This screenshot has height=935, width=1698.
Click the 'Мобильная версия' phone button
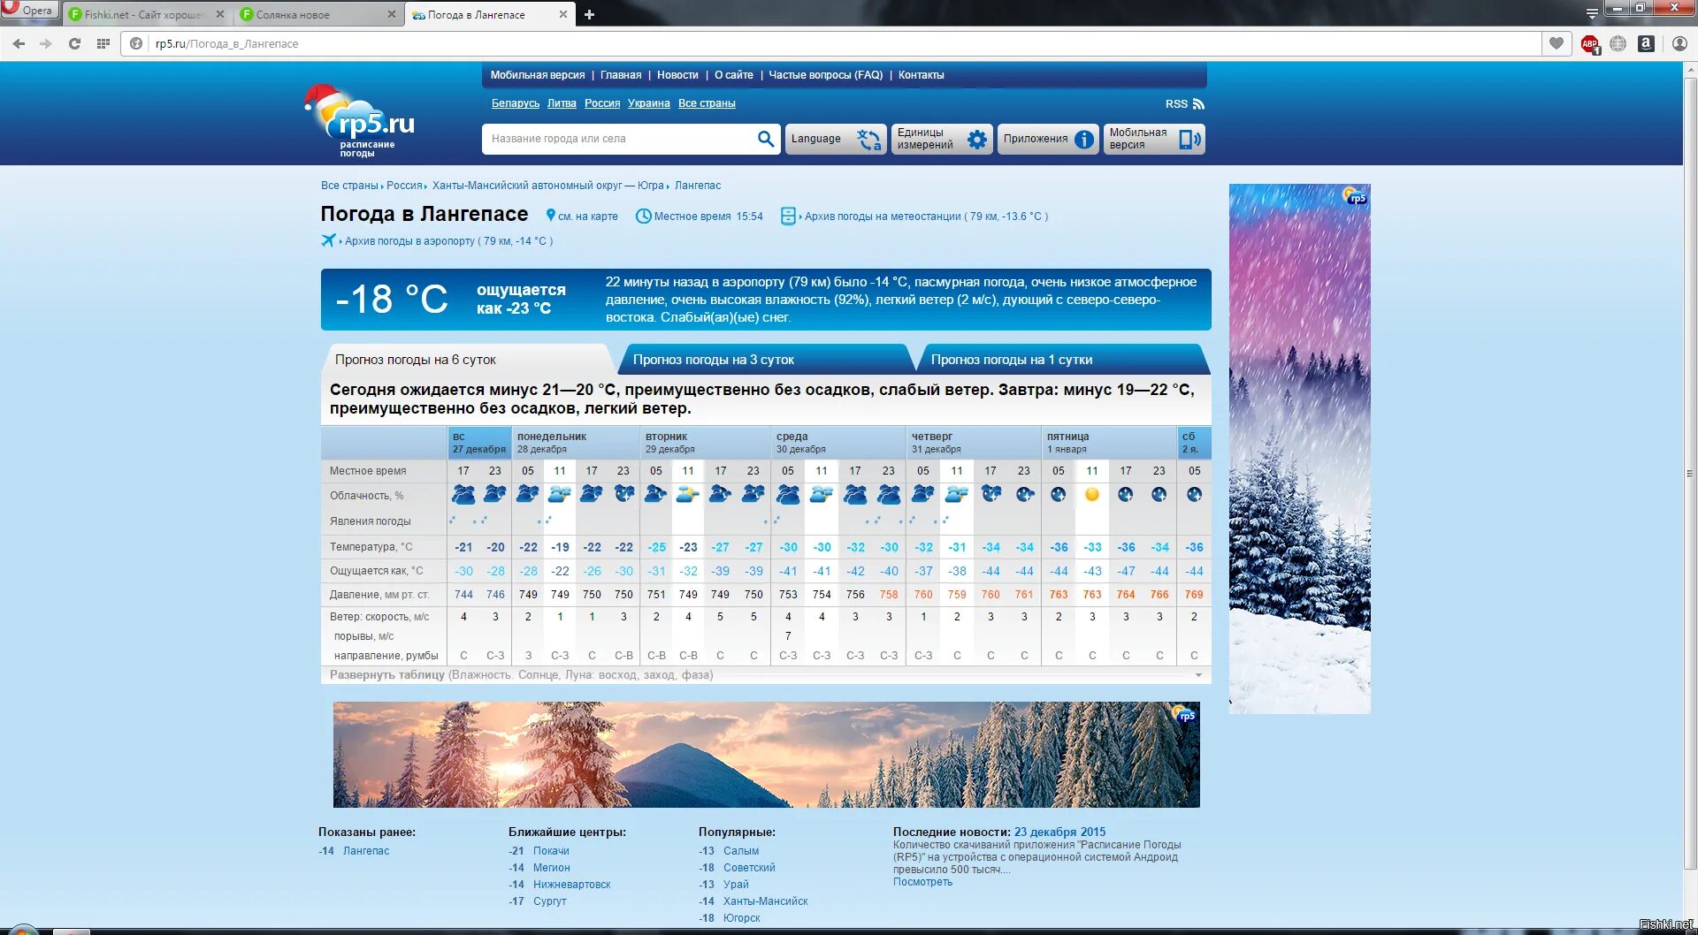tap(1154, 139)
